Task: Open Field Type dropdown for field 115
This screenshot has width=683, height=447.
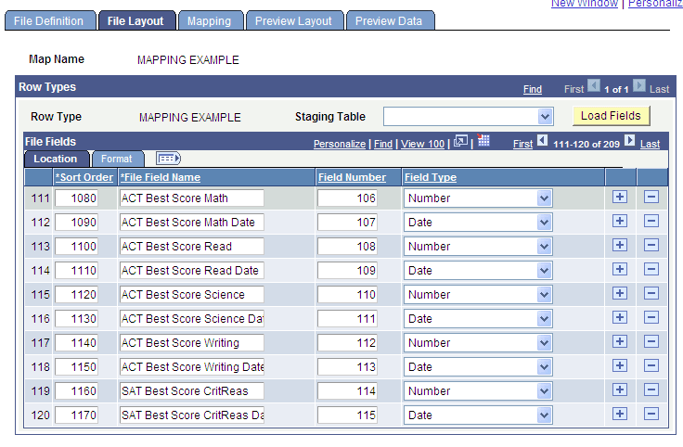Action: (544, 415)
